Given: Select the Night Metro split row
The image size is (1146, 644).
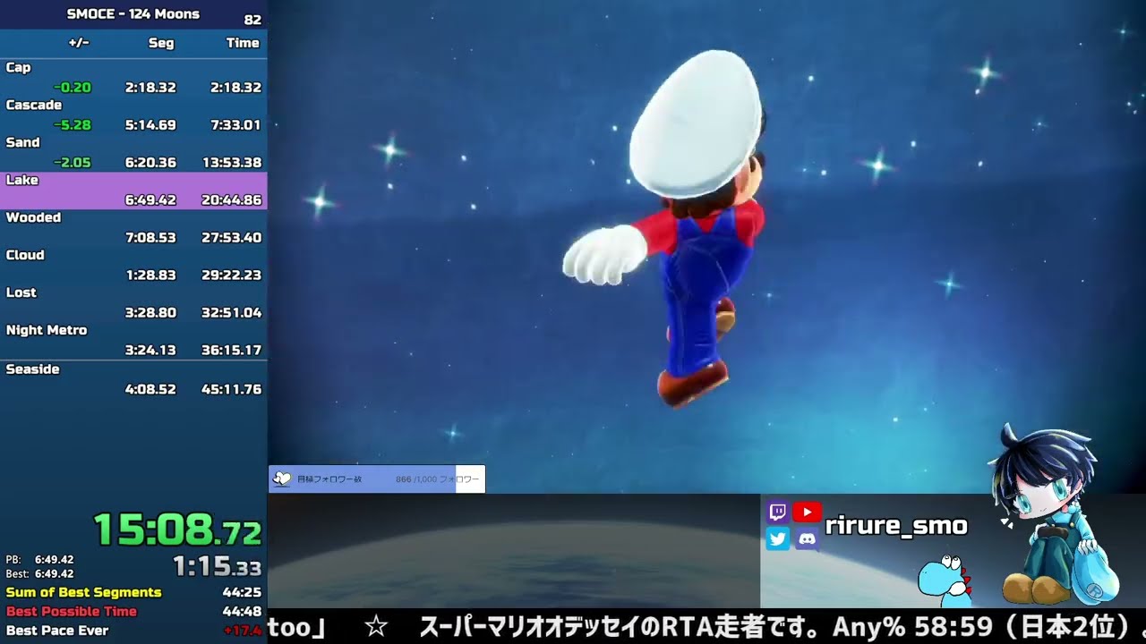Looking at the screenshot, I should [133, 341].
